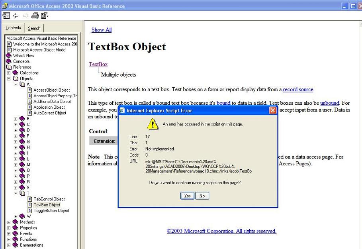Click the book icon for section L
The image size is (362, 249).
click(22, 159)
